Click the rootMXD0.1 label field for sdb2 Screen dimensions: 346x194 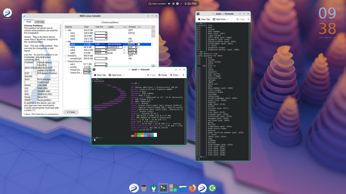115,47
